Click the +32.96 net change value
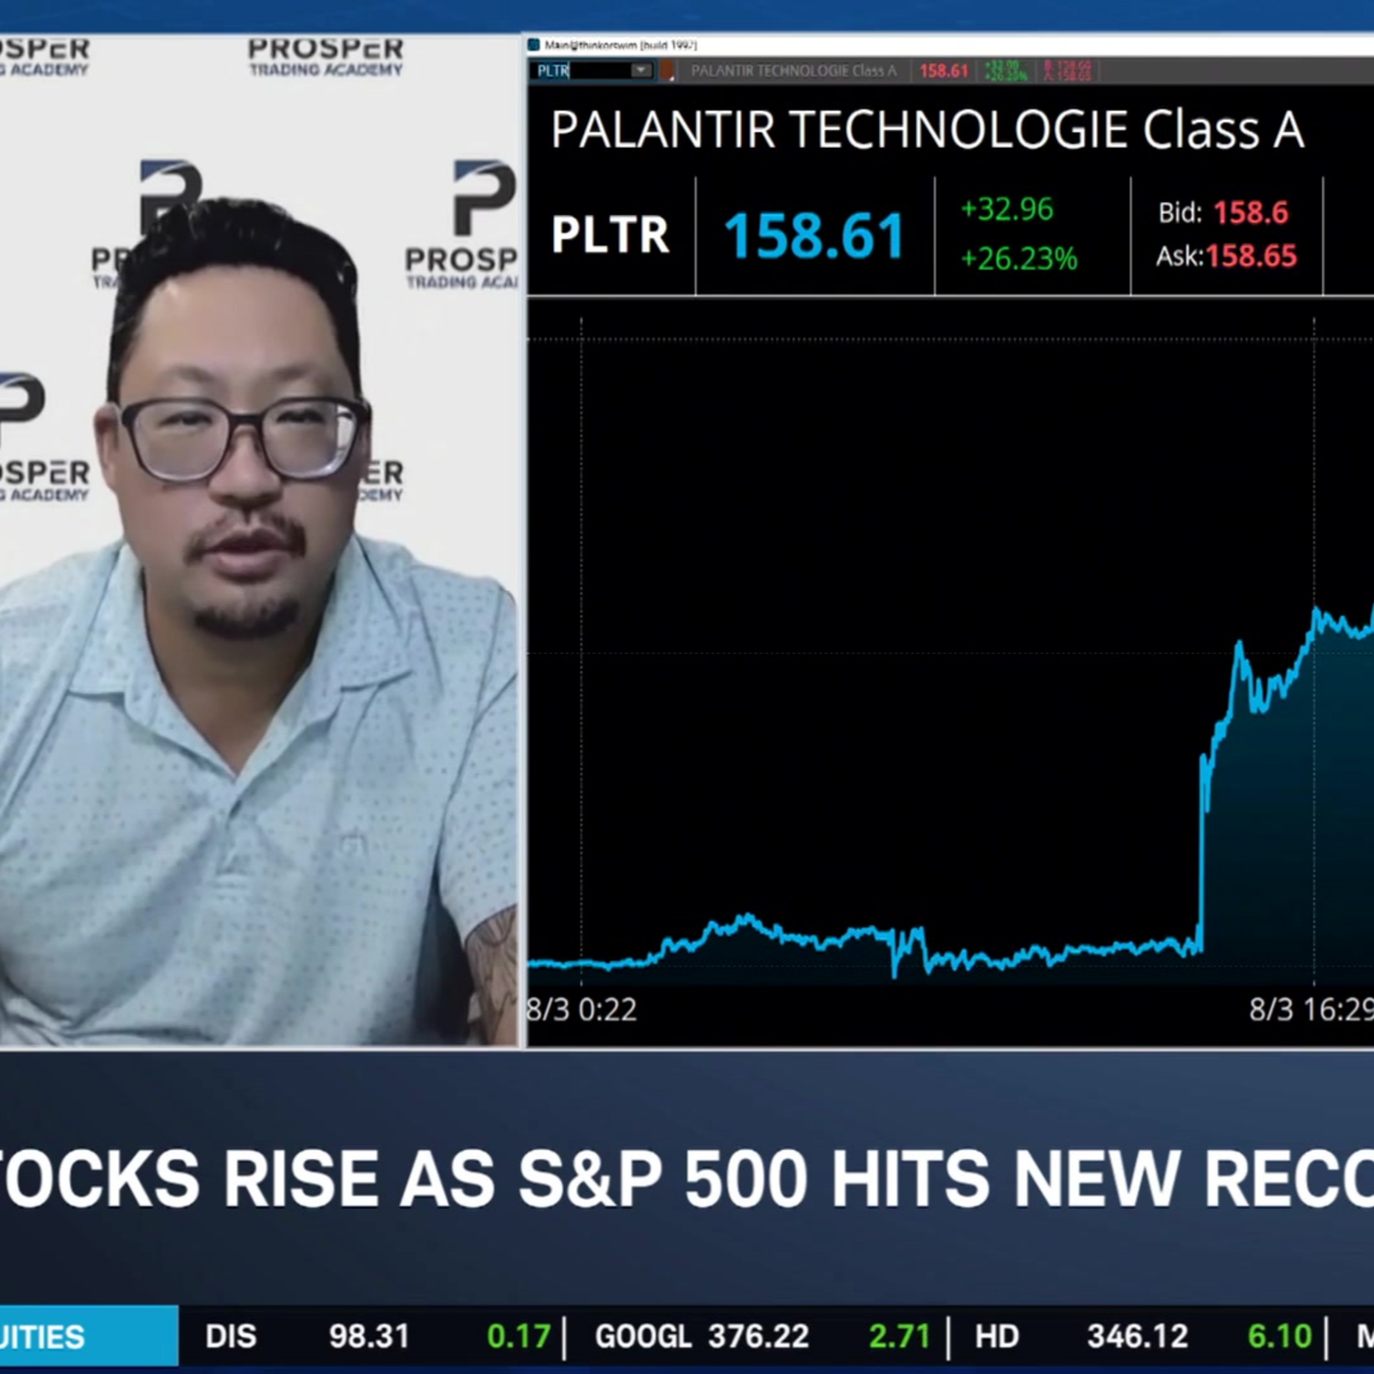 (x=1006, y=209)
